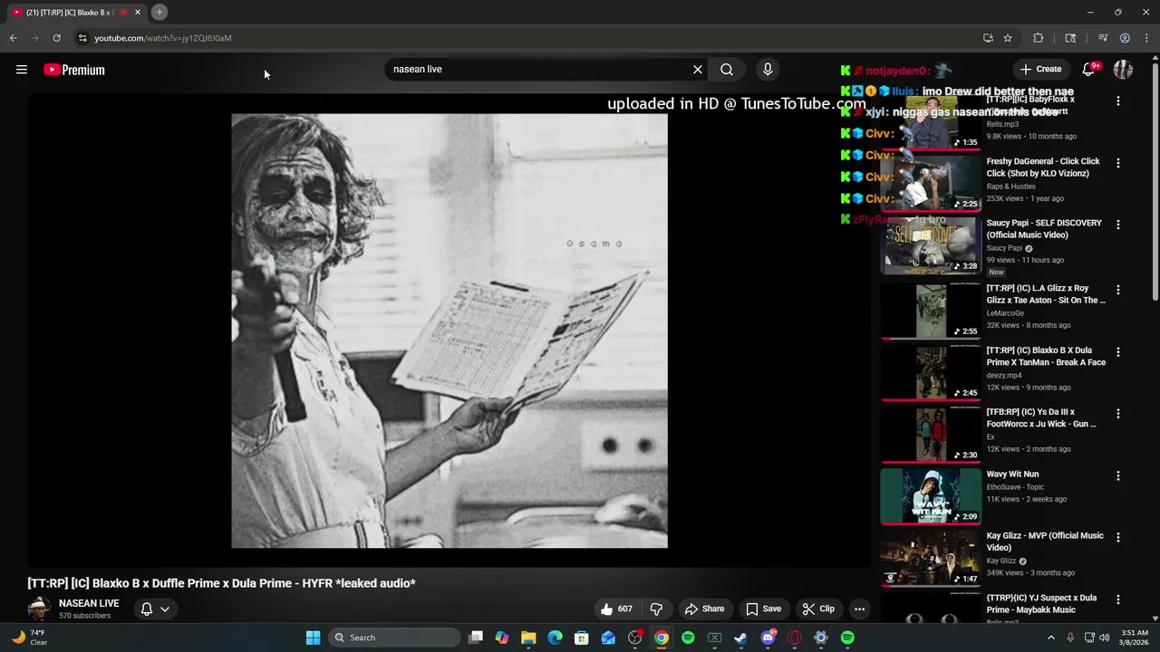
Task: Open Microsoft Edge from the taskbar
Action: pyautogui.click(x=555, y=638)
